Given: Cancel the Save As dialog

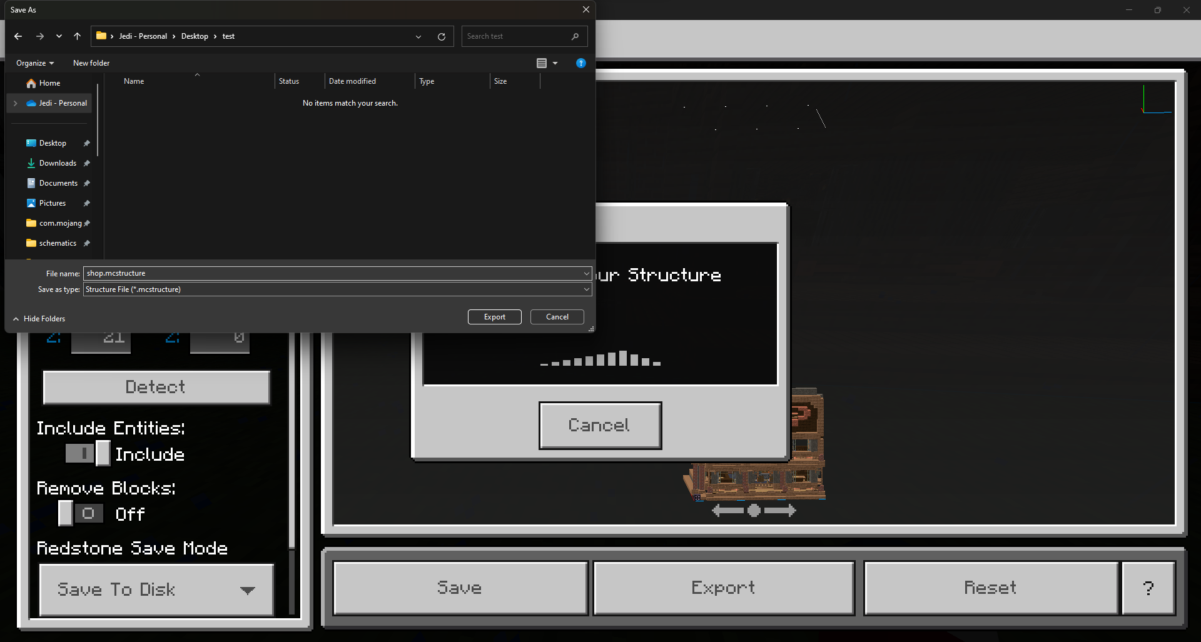Looking at the screenshot, I should point(557,317).
